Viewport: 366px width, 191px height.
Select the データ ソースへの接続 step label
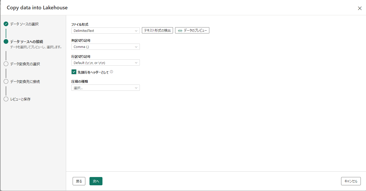click(27, 41)
